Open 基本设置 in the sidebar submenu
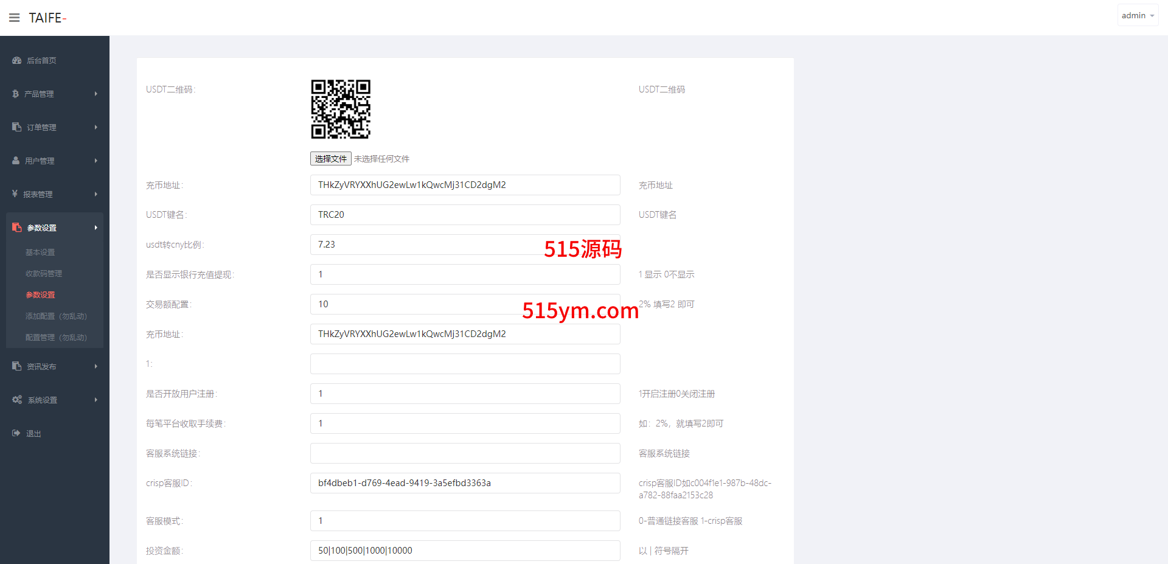Viewport: 1168px width, 564px height. pos(40,252)
